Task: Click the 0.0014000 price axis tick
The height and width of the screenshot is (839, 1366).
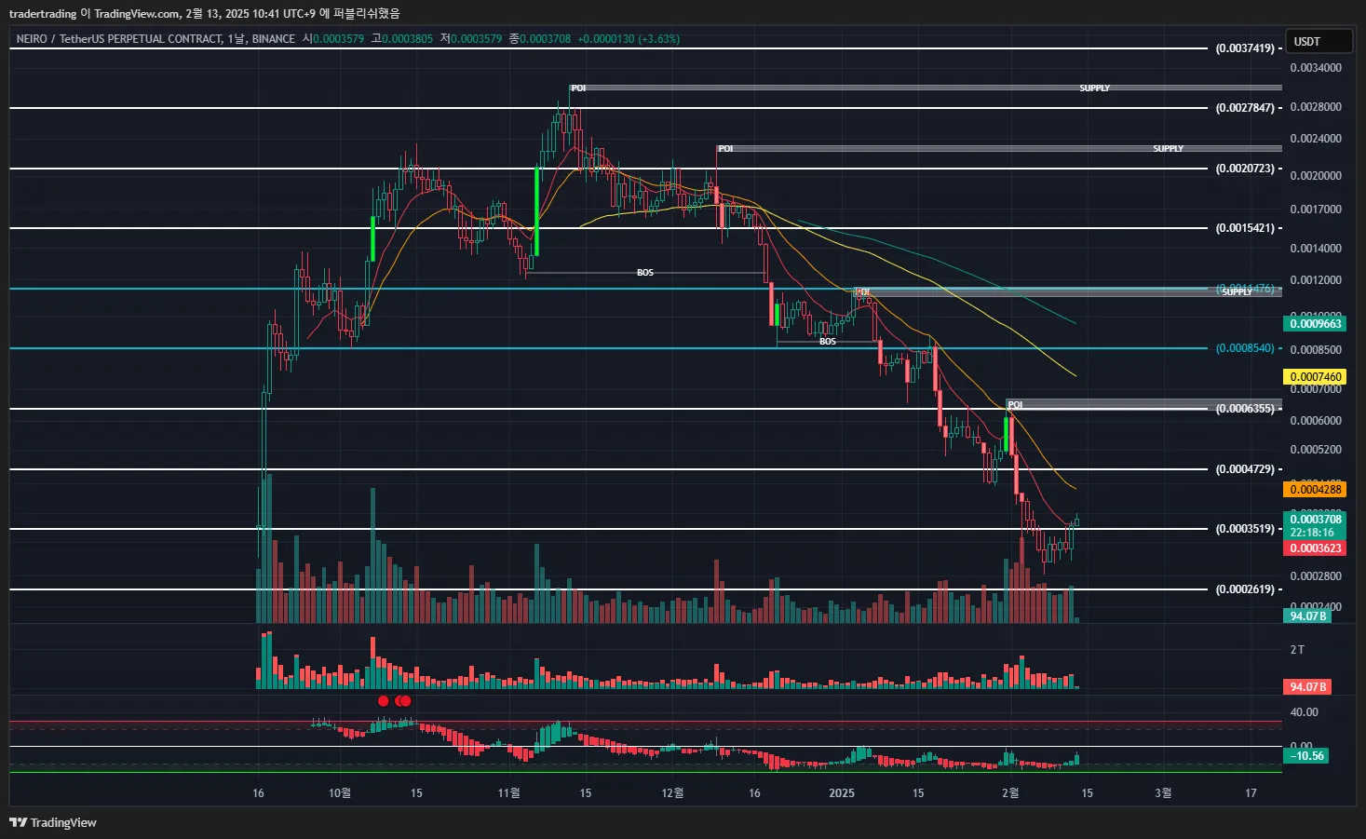Action: [x=1315, y=249]
